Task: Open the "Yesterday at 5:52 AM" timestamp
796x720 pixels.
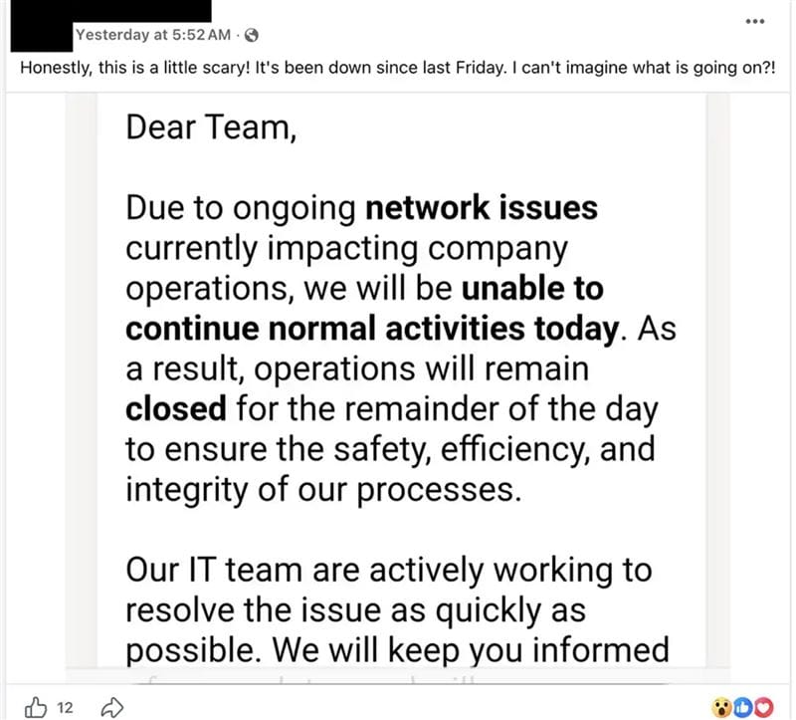Action: (x=153, y=35)
